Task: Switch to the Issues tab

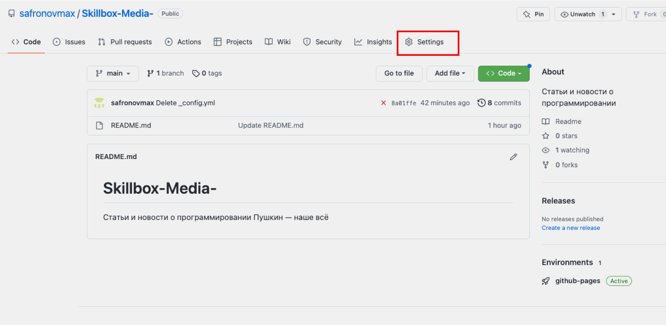Action: pos(69,42)
